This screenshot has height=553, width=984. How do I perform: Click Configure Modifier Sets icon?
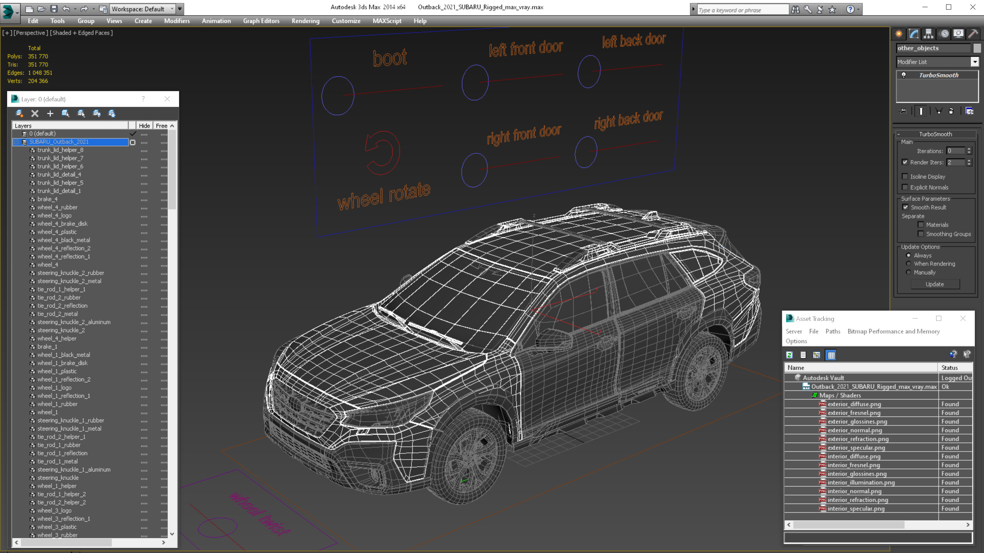970,111
